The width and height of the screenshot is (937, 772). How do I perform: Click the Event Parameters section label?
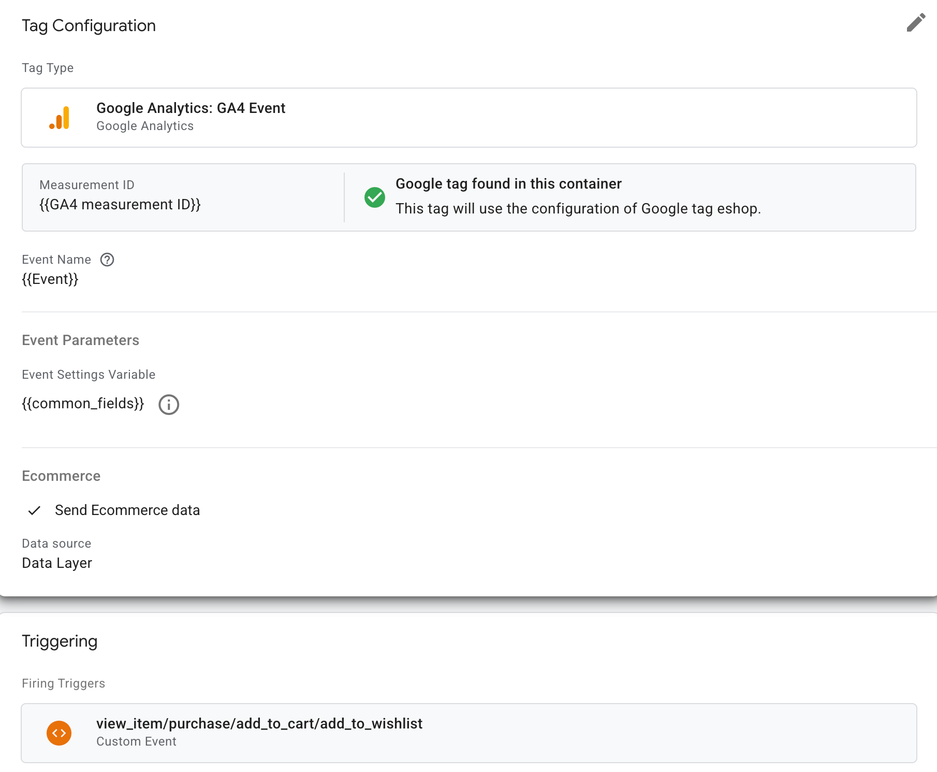(80, 340)
